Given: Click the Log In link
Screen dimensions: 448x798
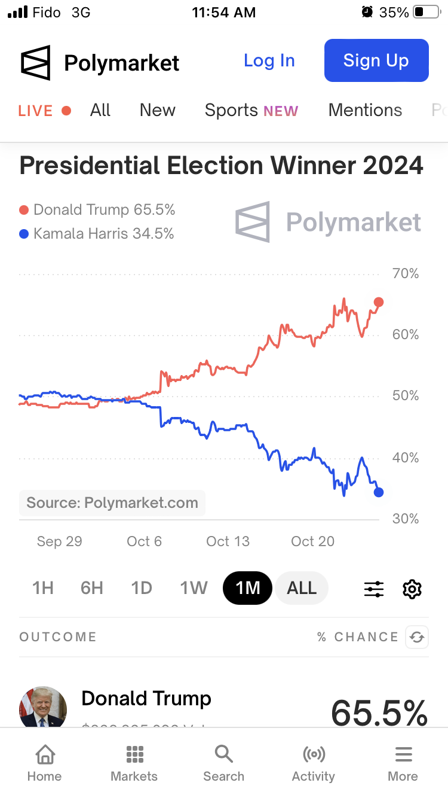Looking at the screenshot, I should pyautogui.click(x=269, y=61).
